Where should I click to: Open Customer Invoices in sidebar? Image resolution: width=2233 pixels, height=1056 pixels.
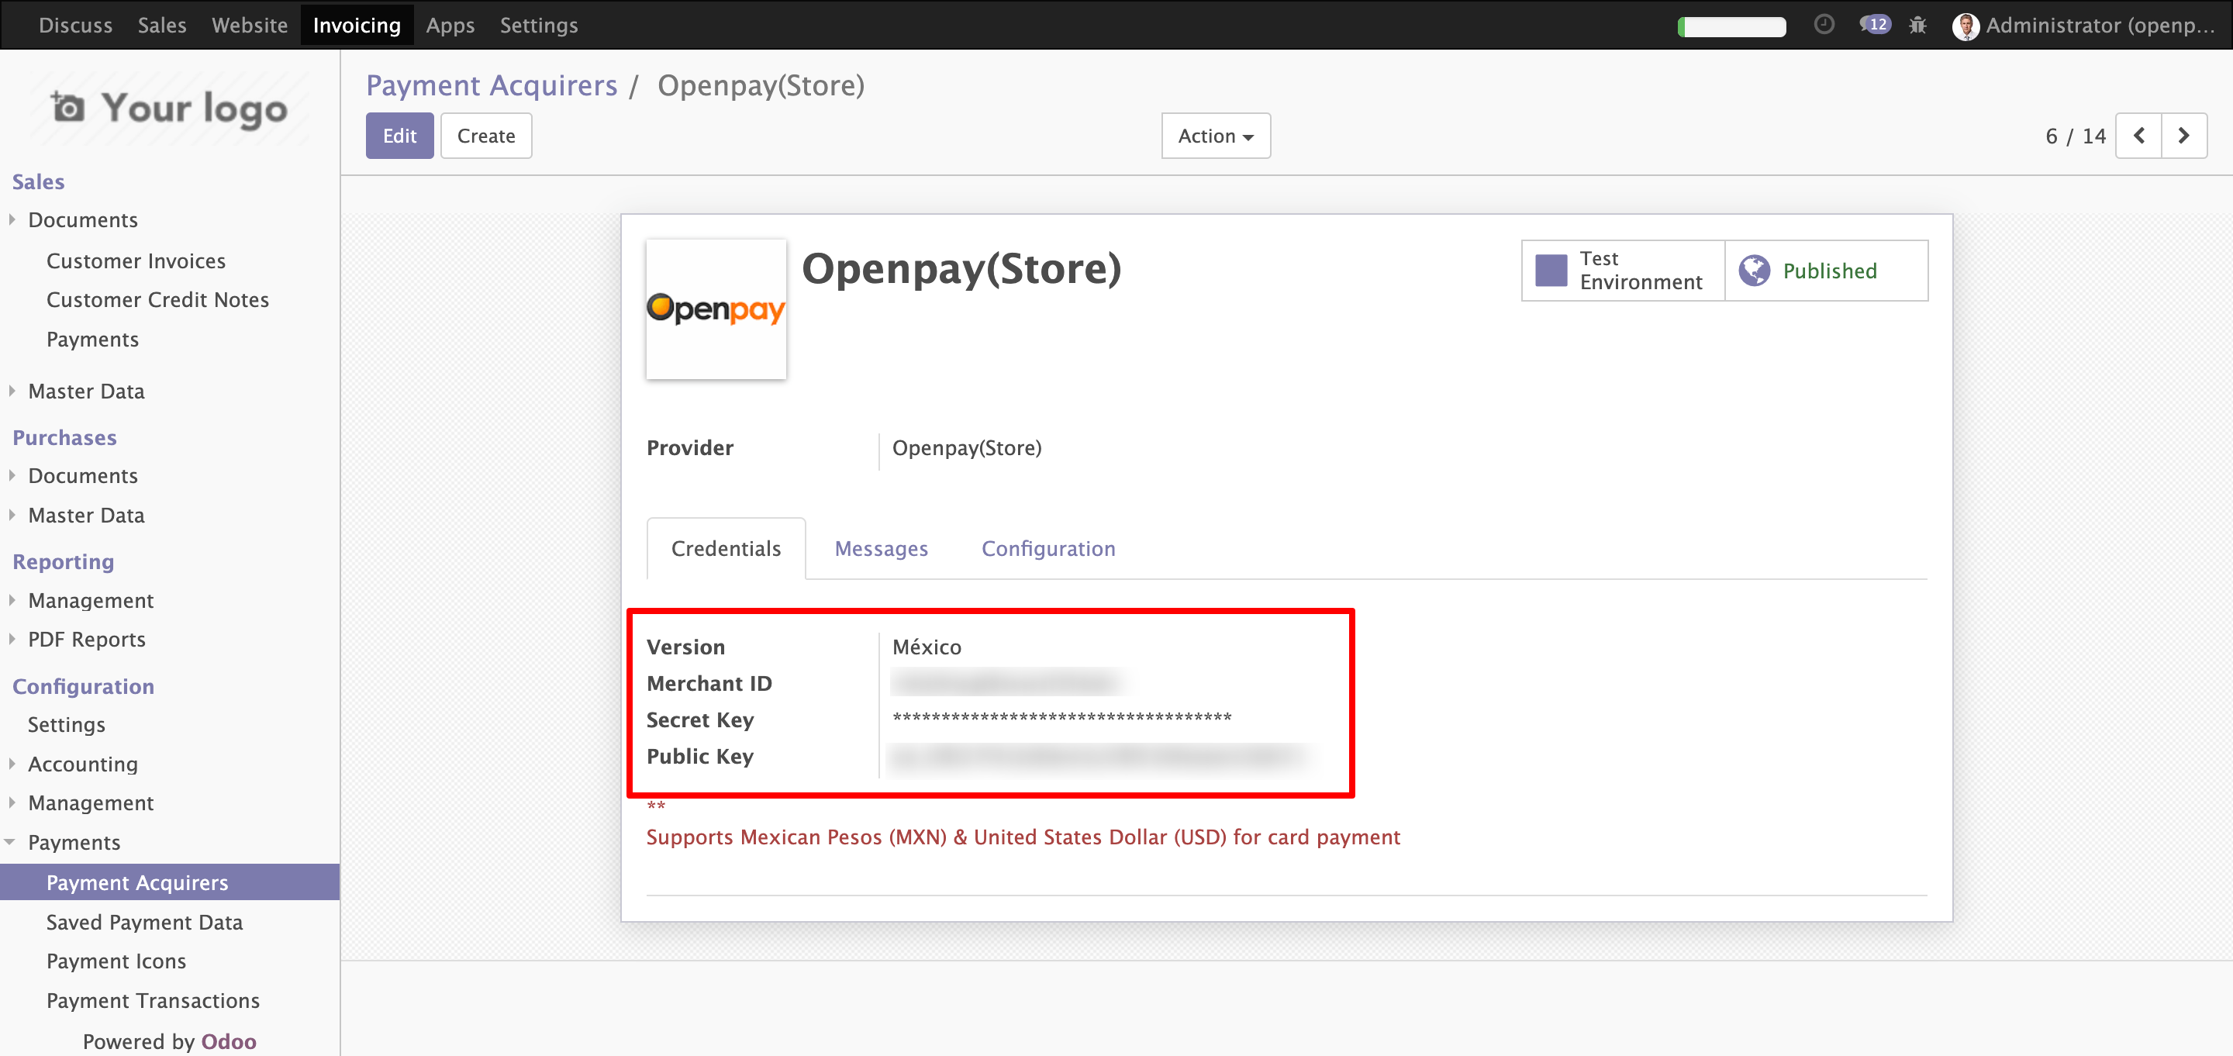point(136,261)
